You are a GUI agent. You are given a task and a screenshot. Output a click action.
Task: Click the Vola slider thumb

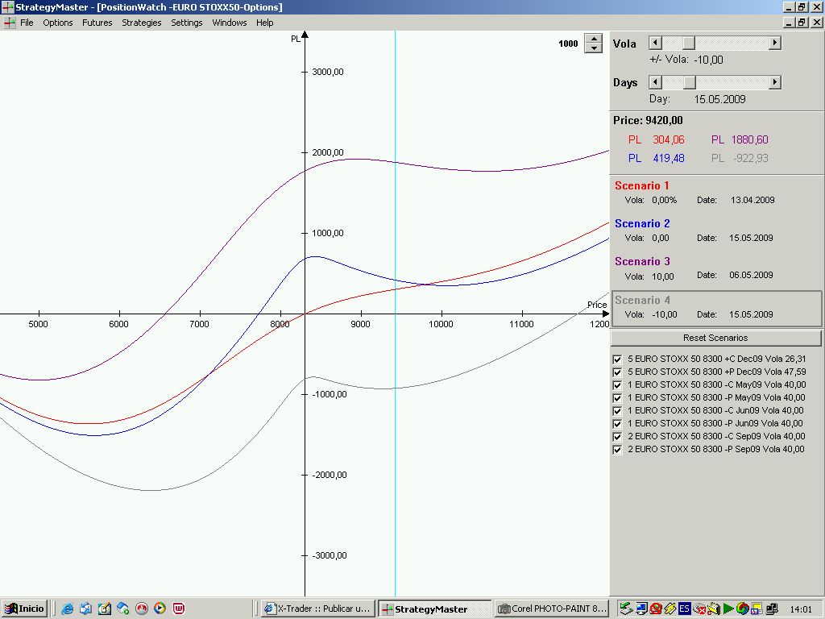(689, 44)
